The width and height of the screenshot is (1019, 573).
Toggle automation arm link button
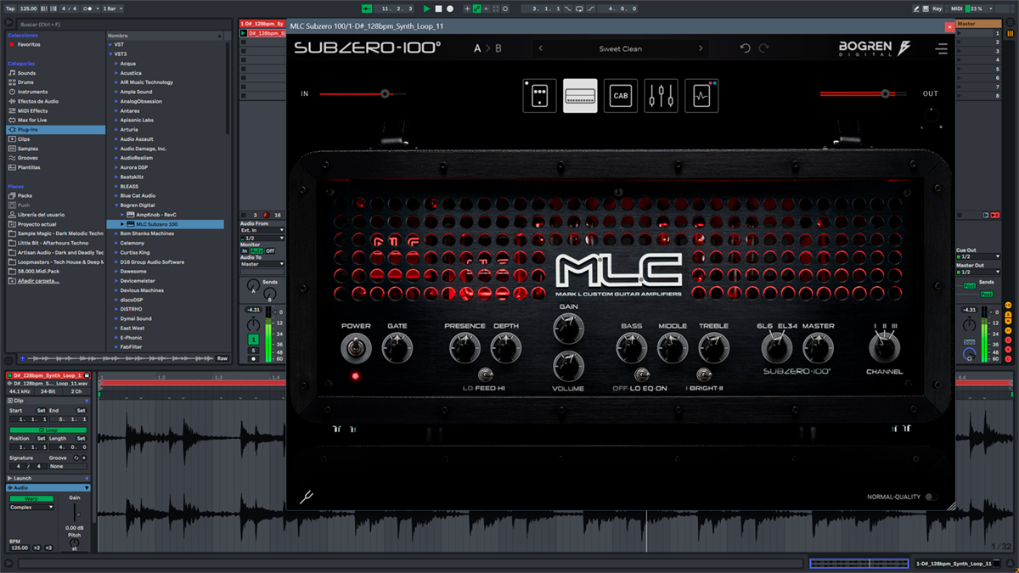[478, 8]
